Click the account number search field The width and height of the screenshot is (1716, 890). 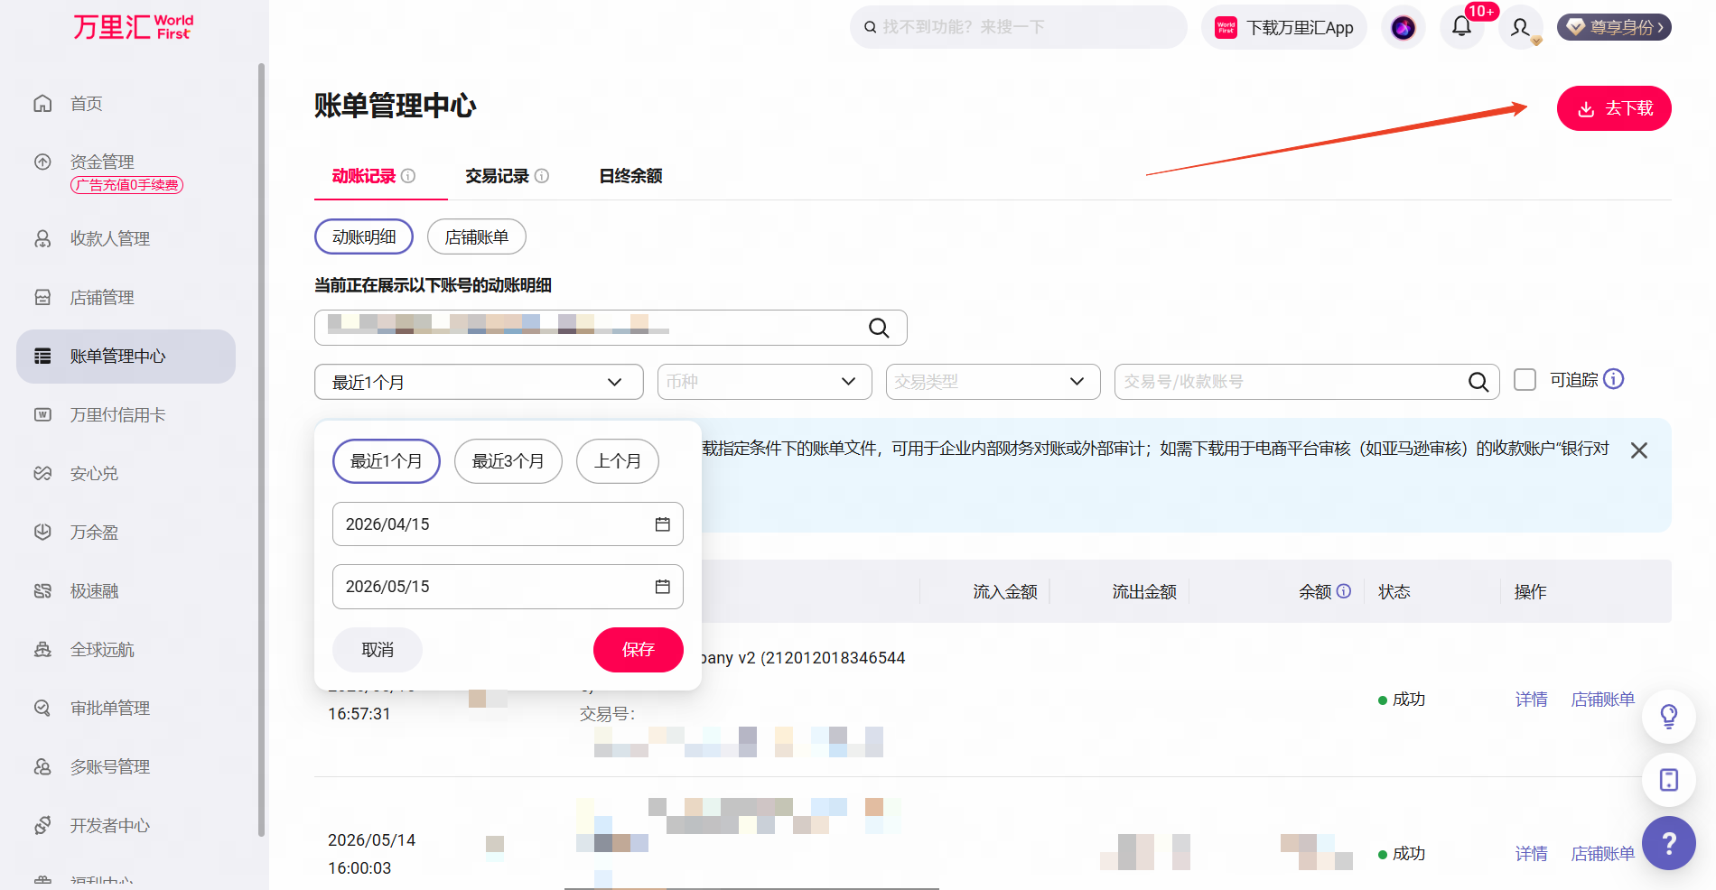[x=611, y=328]
